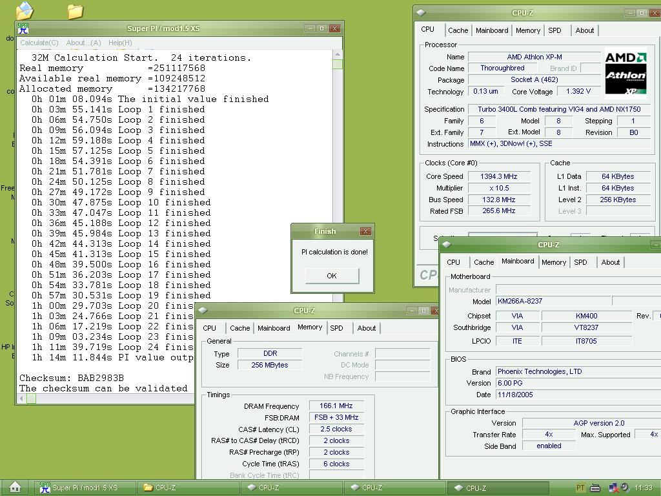Click the FSB:DRAM value FSB + 33 MHz
This screenshot has width=661, height=496.
pyautogui.click(x=336, y=418)
